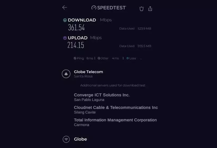Select Total Information Management Corporation server

[x=115, y=120]
